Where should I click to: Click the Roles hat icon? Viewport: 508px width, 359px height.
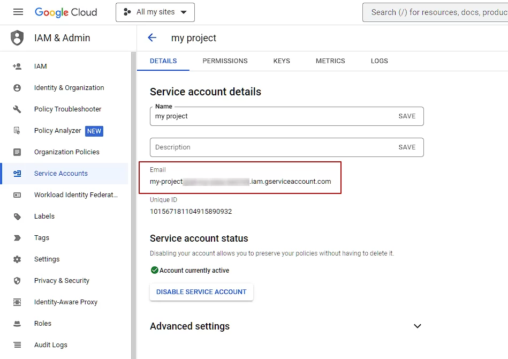click(17, 323)
